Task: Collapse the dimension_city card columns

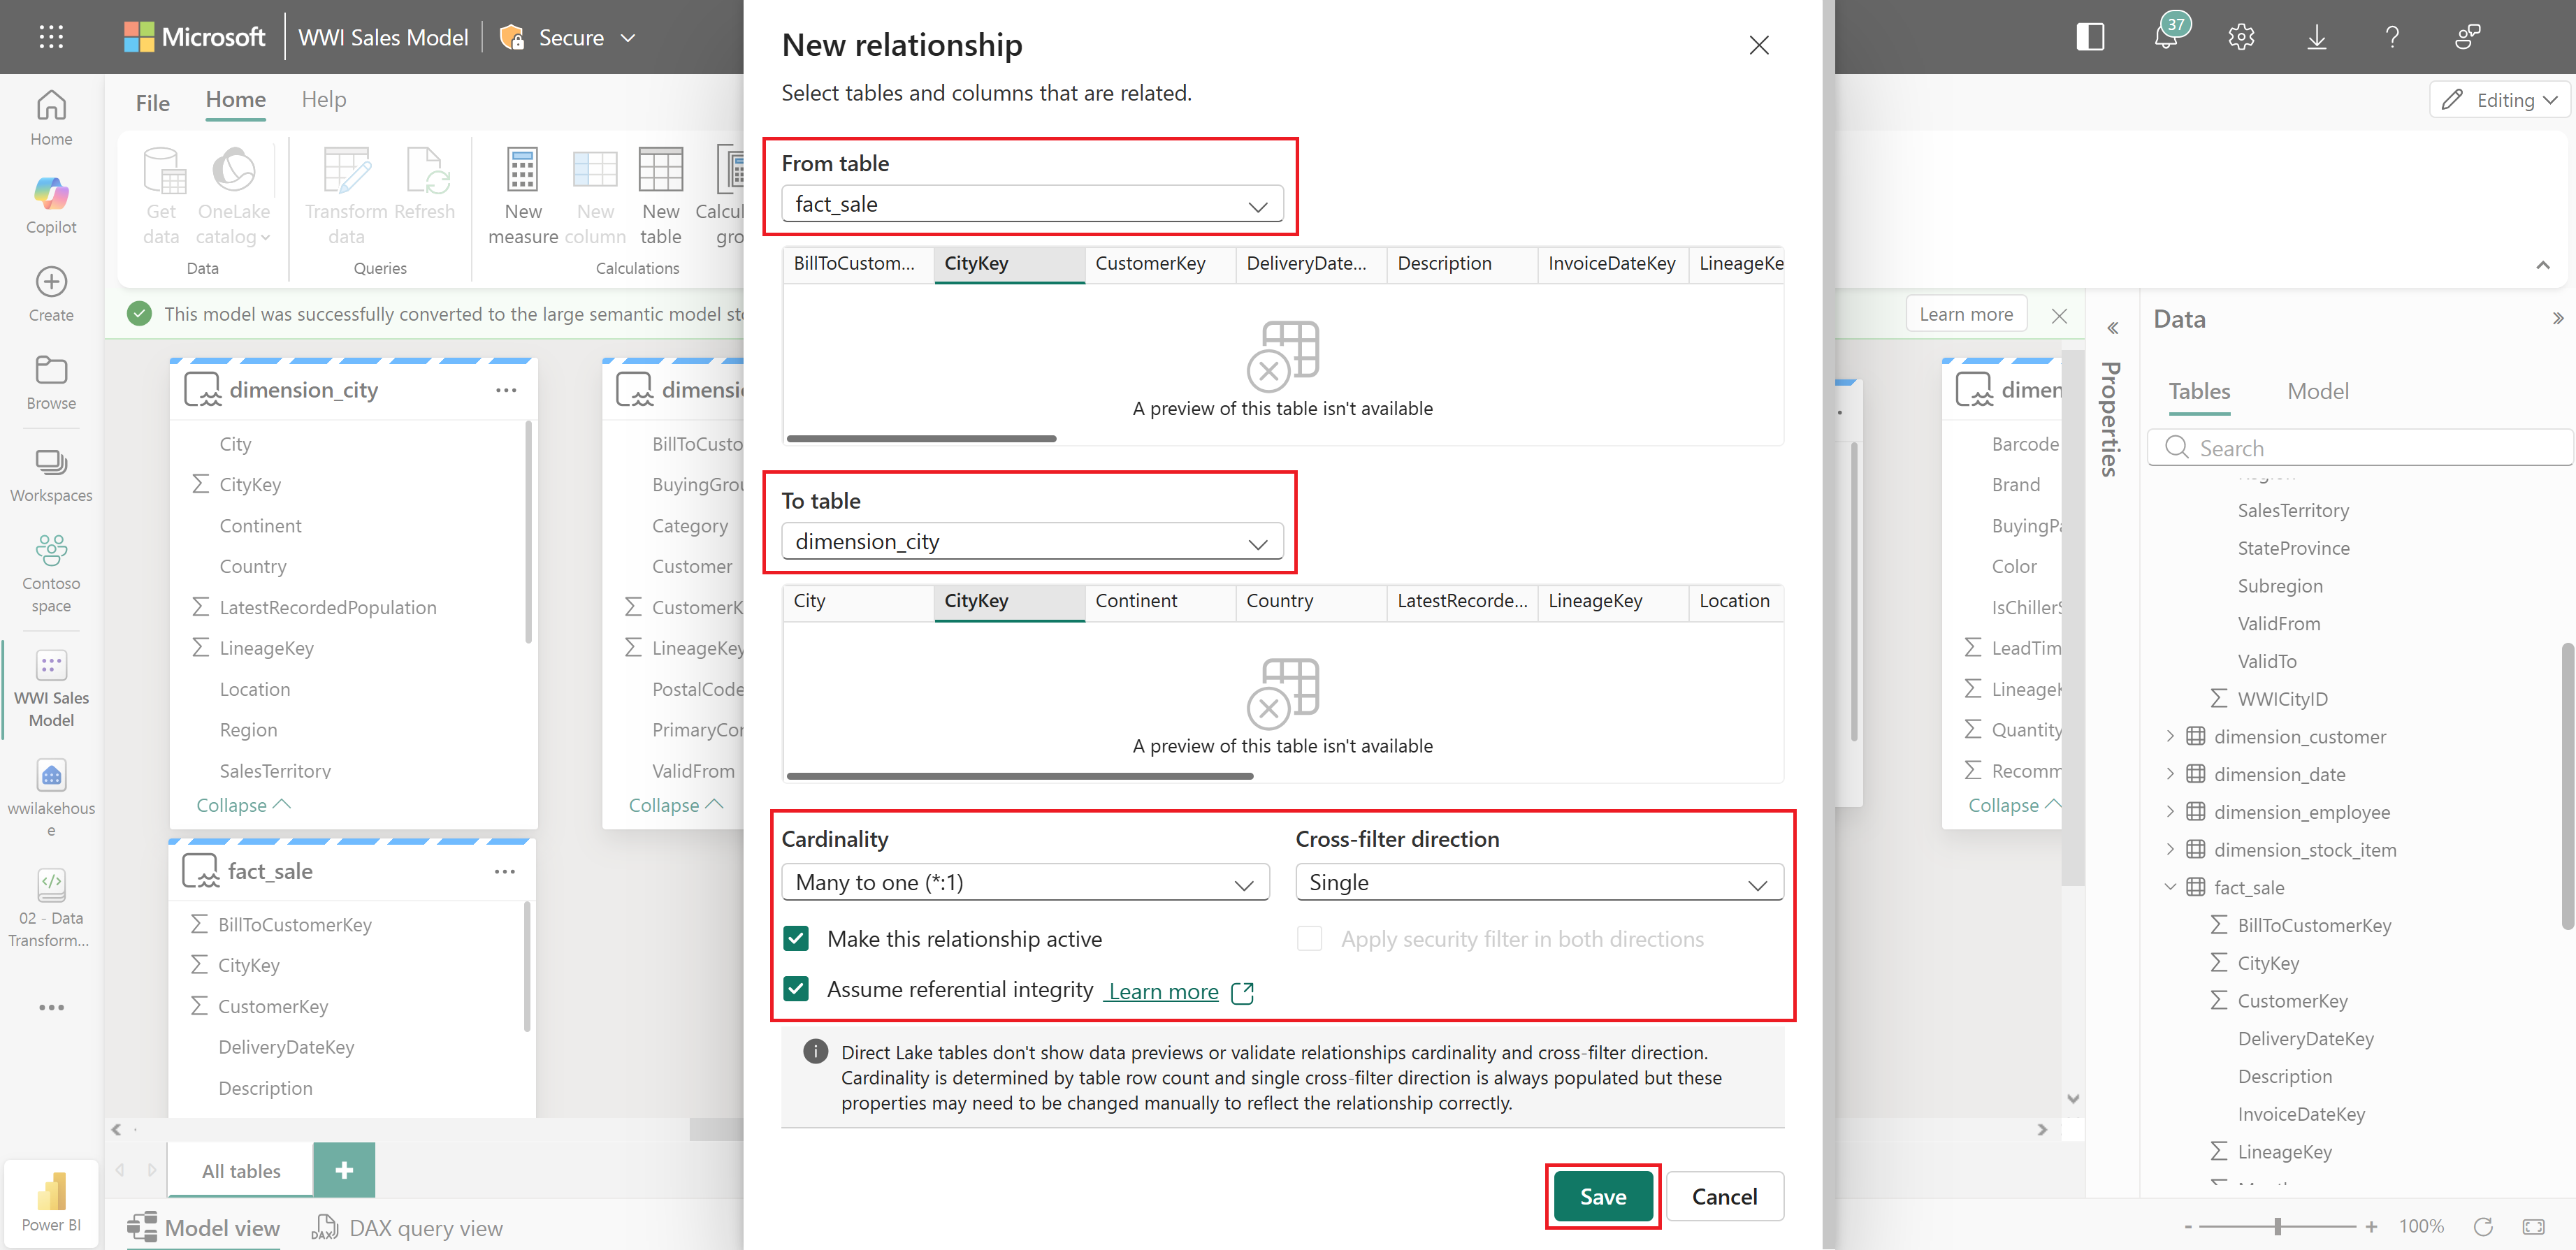Action: tap(243, 805)
